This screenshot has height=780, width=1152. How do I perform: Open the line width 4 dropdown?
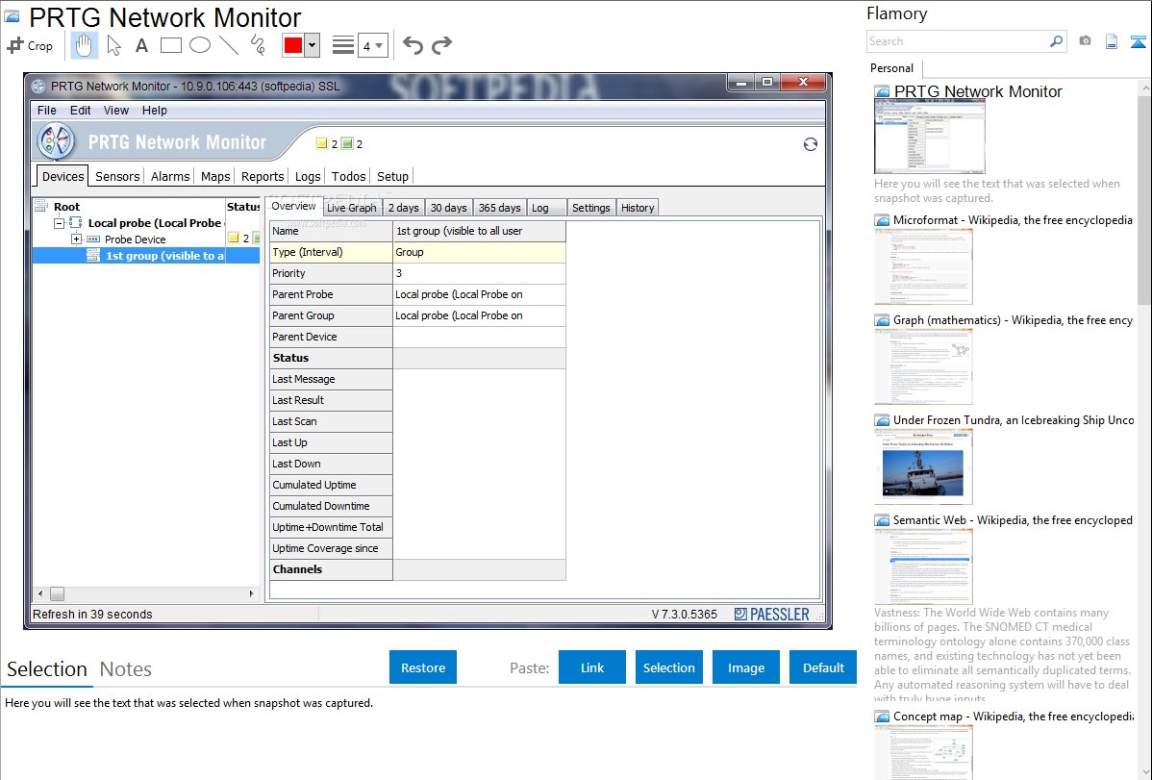(372, 46)
